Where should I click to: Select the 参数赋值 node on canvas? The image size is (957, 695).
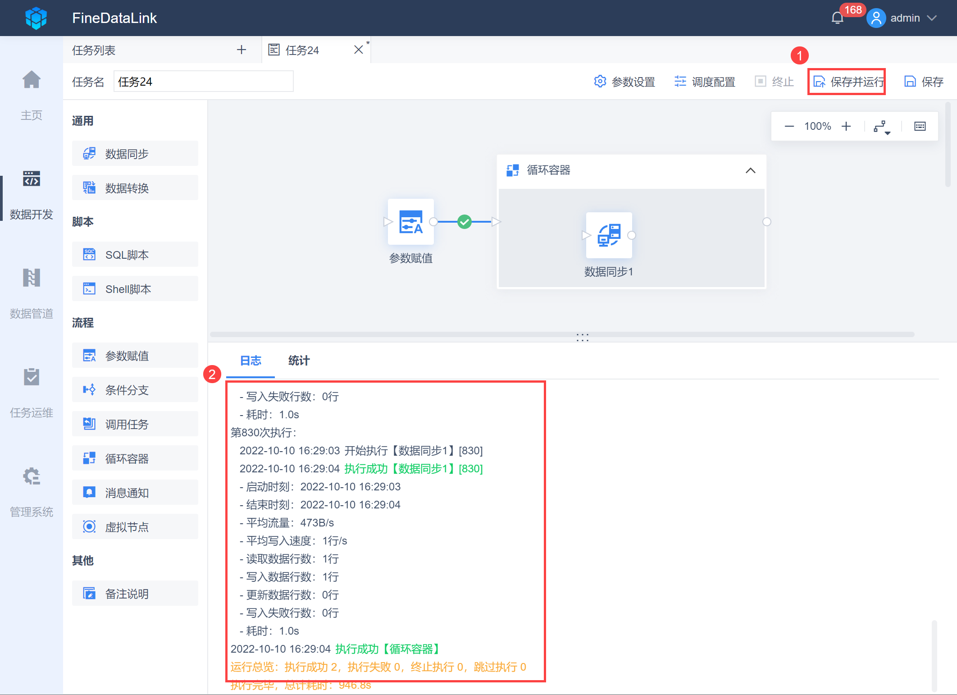[x=410, y=222]
